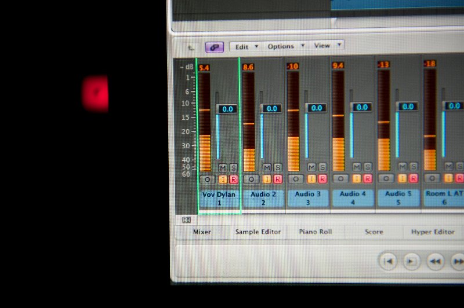Click the rewind transport button
464x308 pixels.
point(436,261)
